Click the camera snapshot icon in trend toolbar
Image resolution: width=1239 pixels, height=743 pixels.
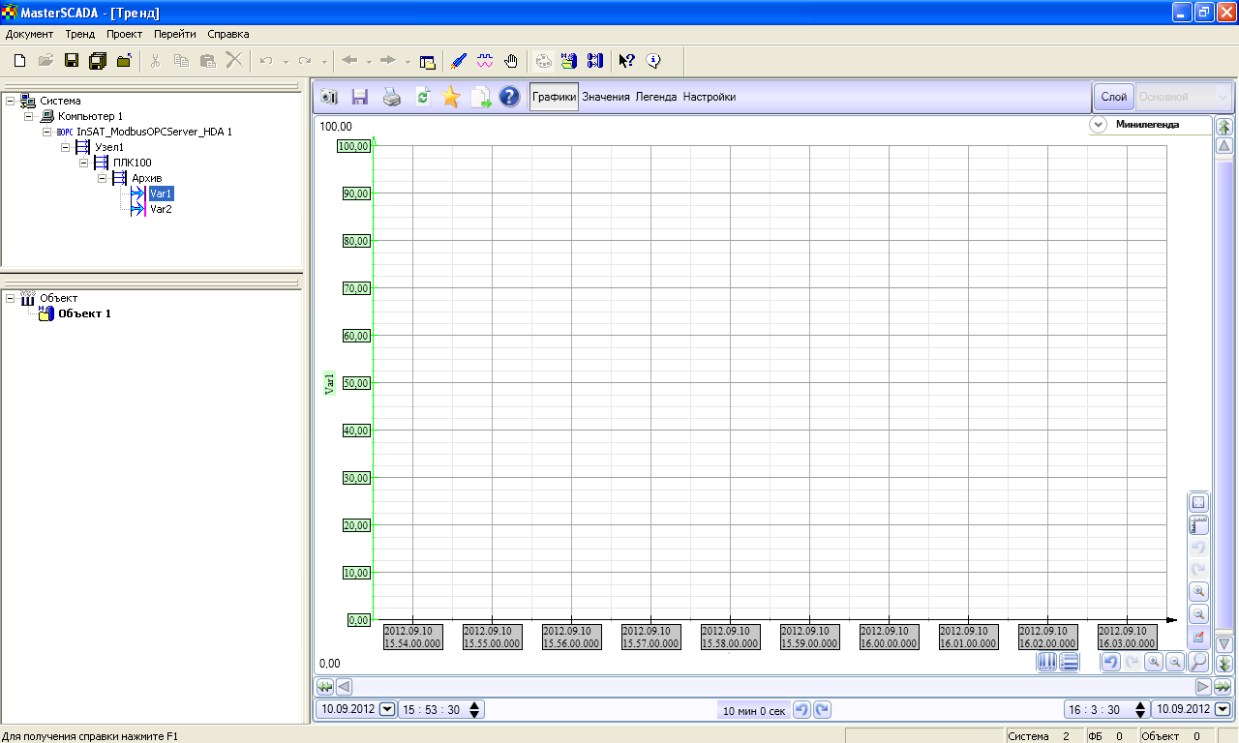[329, 97]
